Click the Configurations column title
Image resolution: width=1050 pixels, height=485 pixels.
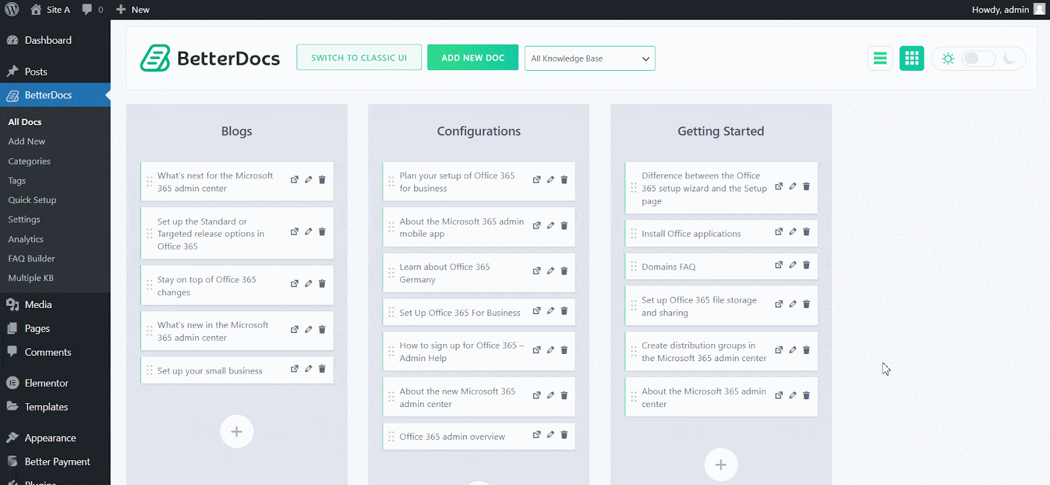pyautogui.click(x=479, y=131)
